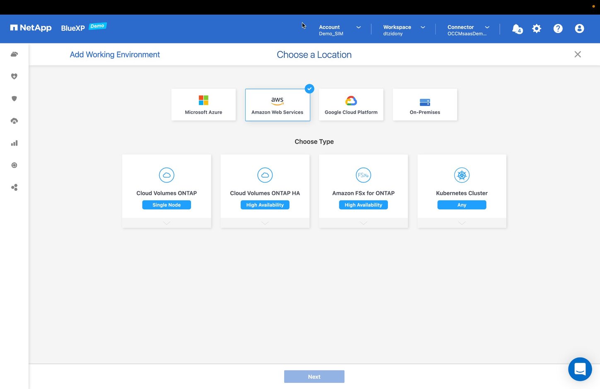
Task: Click the protection shield sidebar icon
Action: [14, 98]
